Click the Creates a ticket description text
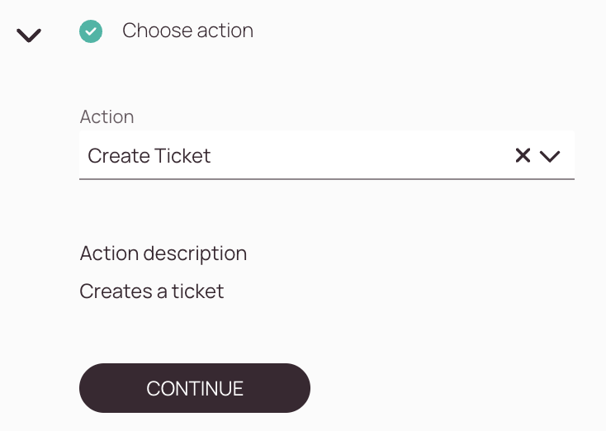Image resolution: width=606 pixels, height=431 pixels. point(152,291)
